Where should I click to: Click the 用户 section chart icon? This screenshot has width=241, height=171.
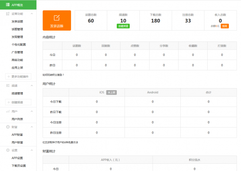click(8, 111)
